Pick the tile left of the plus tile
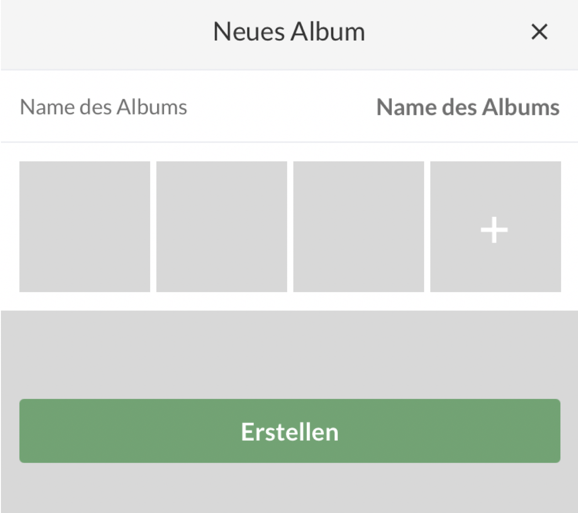578x513 pixels. pyautogui.click(x=358, y=226)
